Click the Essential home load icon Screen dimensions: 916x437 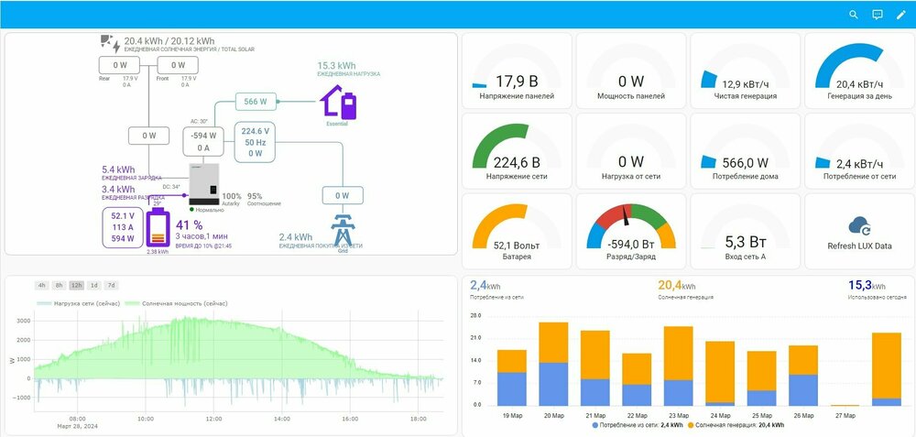337,102
